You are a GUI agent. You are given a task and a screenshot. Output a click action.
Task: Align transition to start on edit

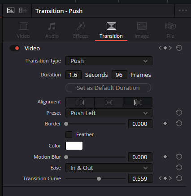click(138, 102)
